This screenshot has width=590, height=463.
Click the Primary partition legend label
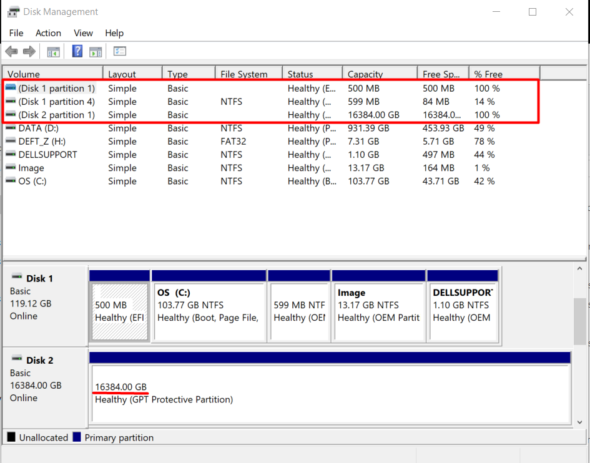[119, 437]
